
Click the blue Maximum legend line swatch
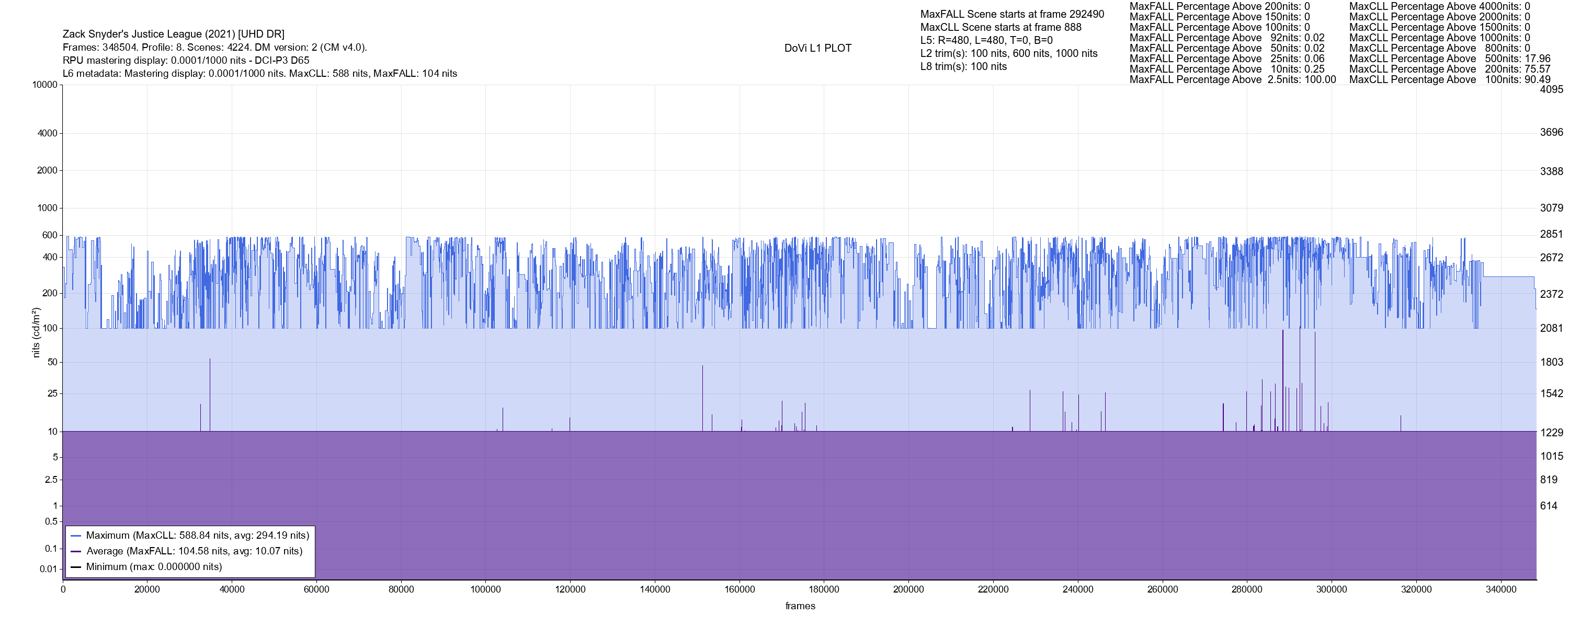(x=76, y=536)
